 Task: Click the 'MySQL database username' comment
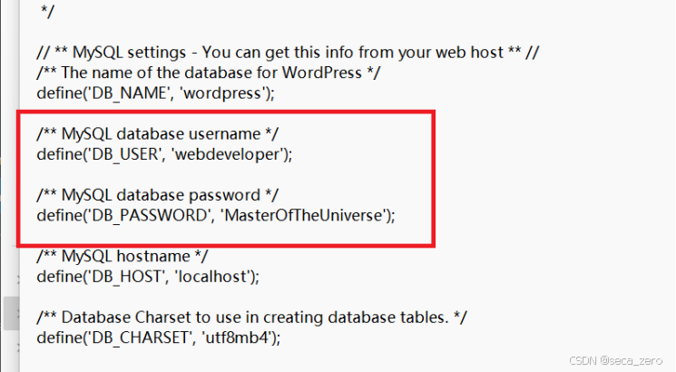click(157, 134)
